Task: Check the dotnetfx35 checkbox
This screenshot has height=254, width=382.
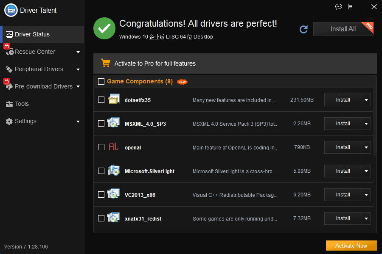Action: pos(101,99)
